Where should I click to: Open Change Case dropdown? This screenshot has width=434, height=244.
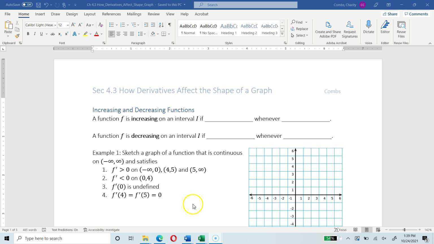90,25
